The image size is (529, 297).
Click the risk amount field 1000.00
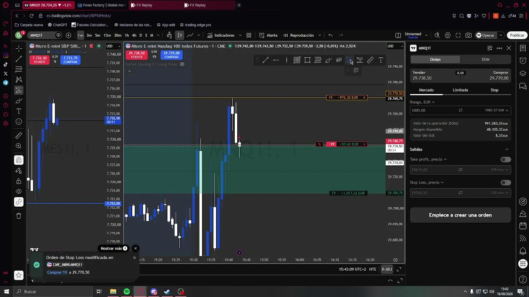click(x=434, y=110)
